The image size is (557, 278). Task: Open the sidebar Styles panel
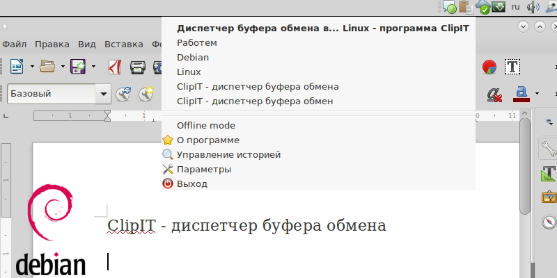point(549,173)
